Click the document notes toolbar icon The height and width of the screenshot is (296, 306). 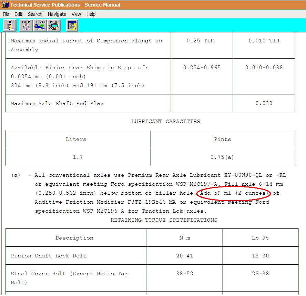pos(72,25)
